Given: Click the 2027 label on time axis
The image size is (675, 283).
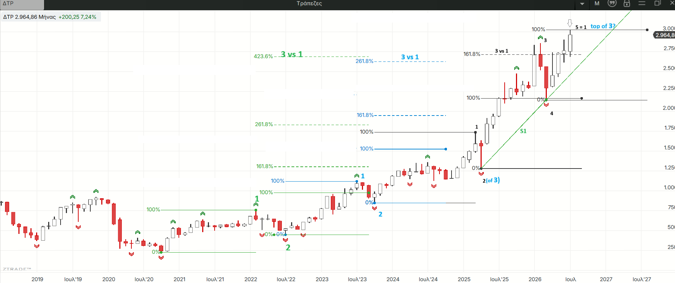Looking at the screenshot, I should pos(606,279).
